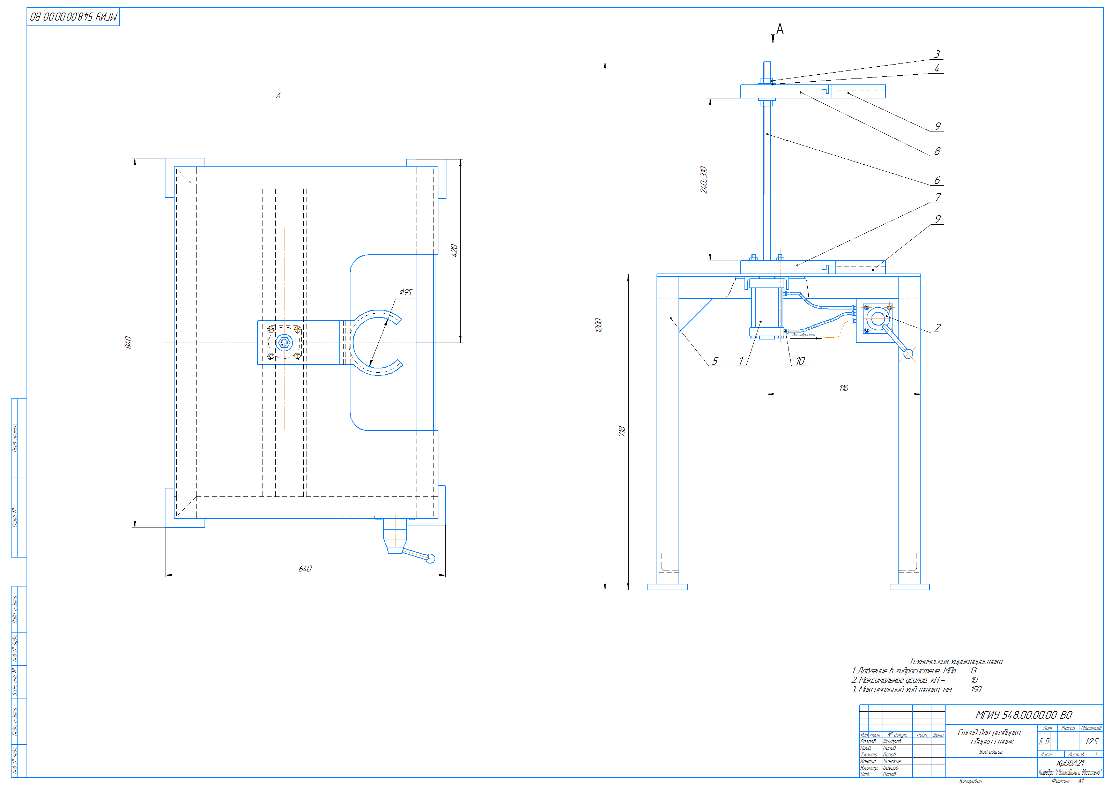Viewport: 1111px width, 785px height.
Task: Click the 240...310 stroke dimension label
Action: click(x=704, y=179)
